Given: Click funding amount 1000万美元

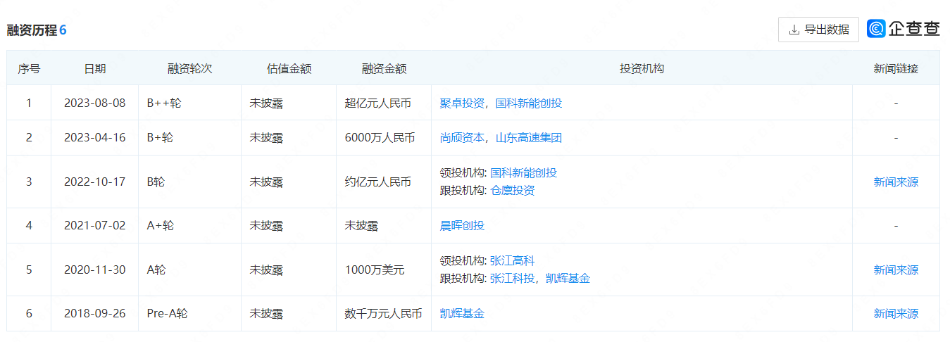Looking at the screenshot, I should [x=375, y=270].
